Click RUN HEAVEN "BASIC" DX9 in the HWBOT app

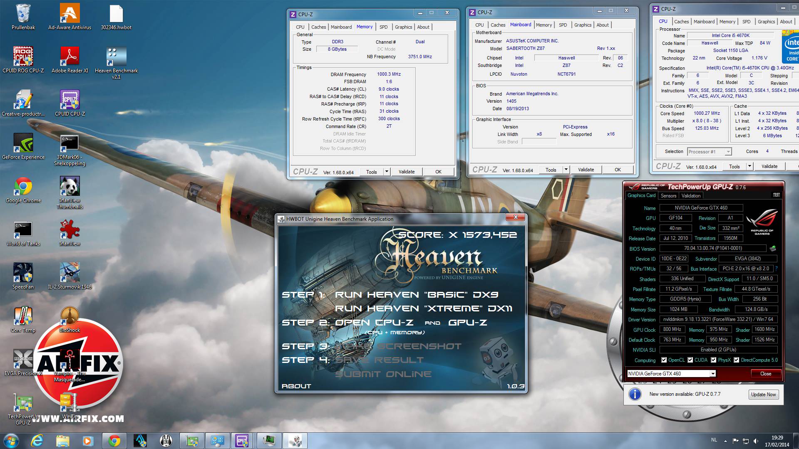[416, 295]
